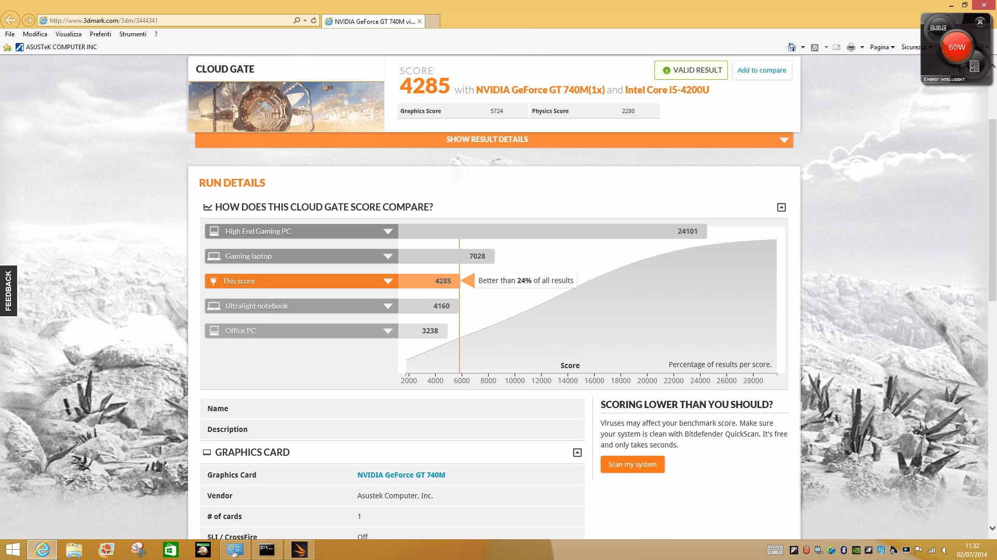997x560 pixels.
Task: Launch the Snipping Tool from the taskbar
Action: pyautogui.click(x=139, y=550)
